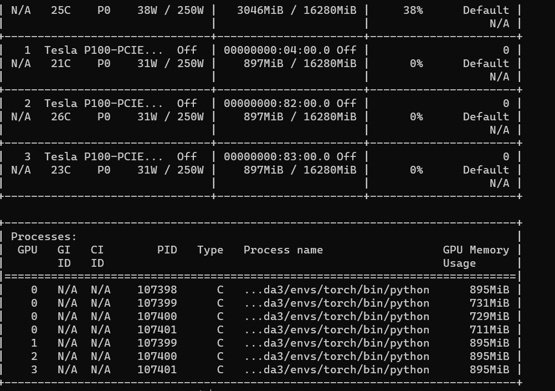The height and width of the screenshot is (391, 555).
Task: Click the CI column header
Action: click(x=97, y=250)
